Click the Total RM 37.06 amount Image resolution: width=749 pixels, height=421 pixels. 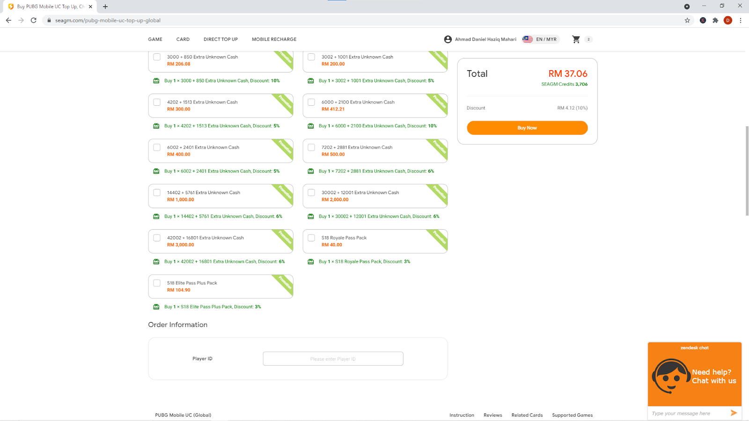coord(568,73)
